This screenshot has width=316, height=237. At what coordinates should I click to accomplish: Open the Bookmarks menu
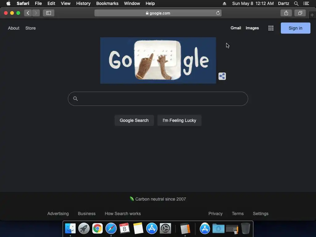(x=107, y=3)
